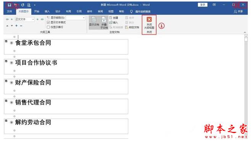Open the 文件 menu tab
252x141 pixels.
(9, 11)
